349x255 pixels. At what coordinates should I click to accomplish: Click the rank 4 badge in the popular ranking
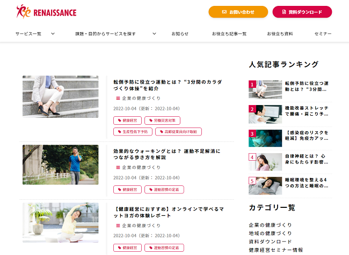coord(252,157)
